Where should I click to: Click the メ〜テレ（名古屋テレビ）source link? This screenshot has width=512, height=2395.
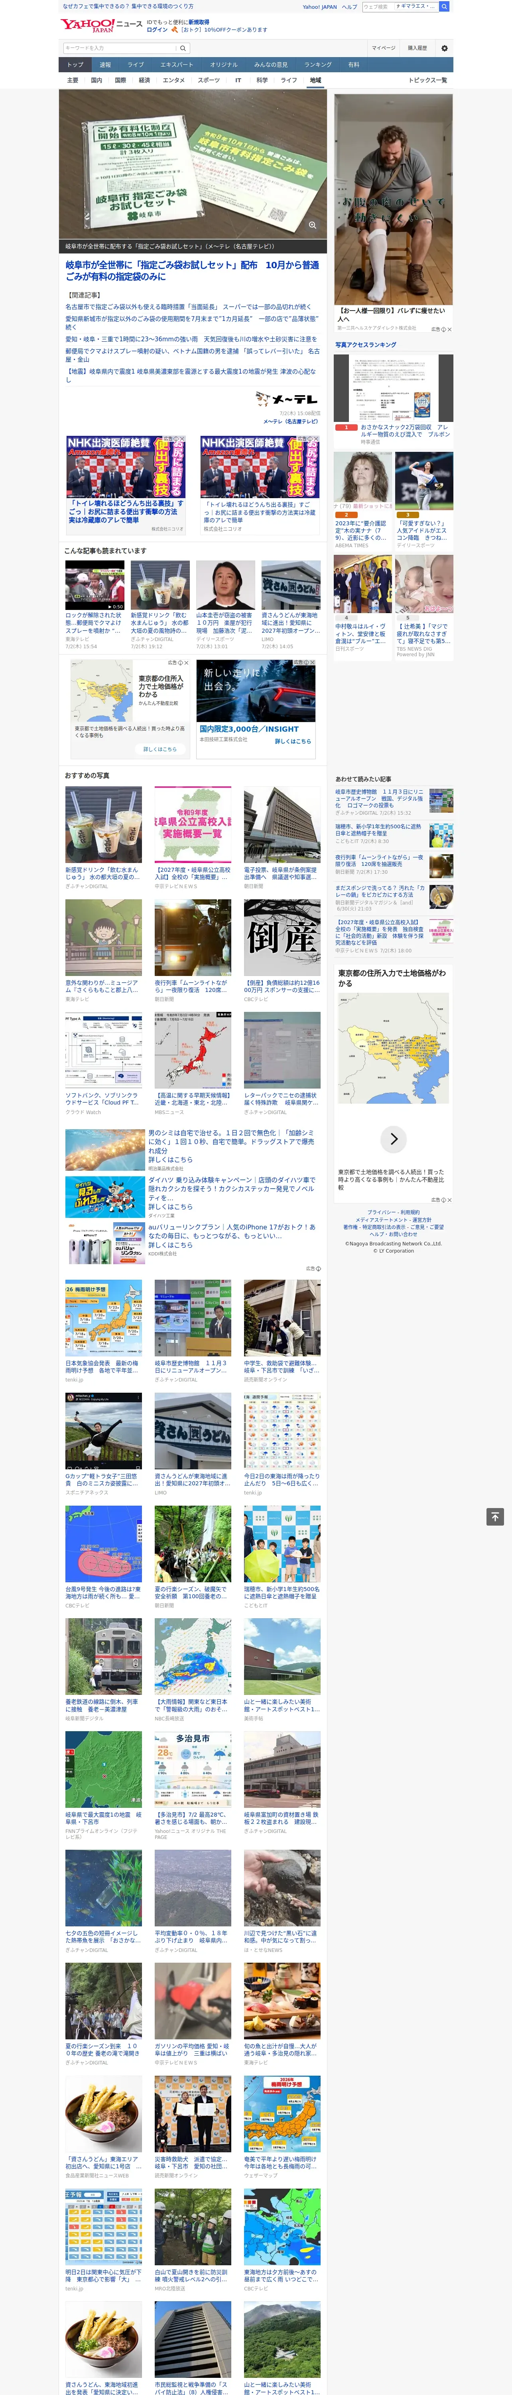point(290,421)
